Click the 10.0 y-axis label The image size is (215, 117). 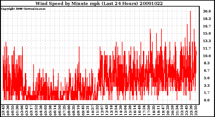(207, 56)
